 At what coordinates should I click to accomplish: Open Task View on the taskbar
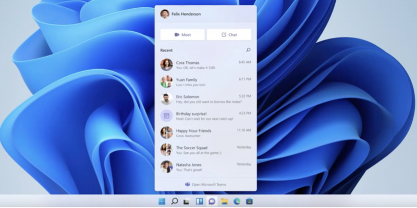(x=187, y=201)
